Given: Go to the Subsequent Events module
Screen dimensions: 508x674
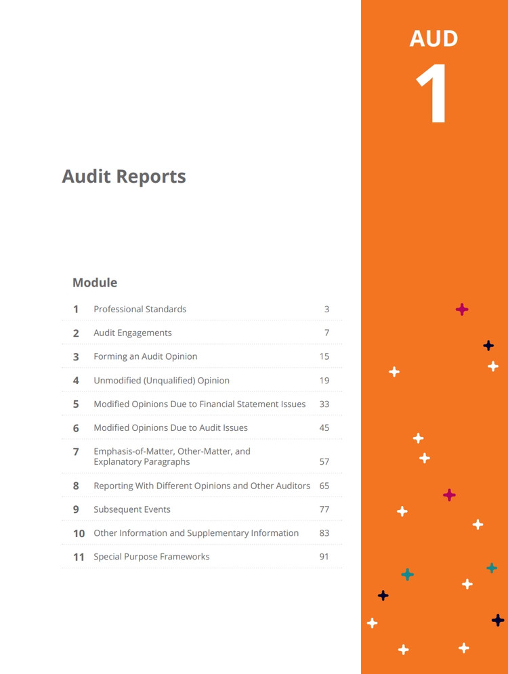Looking at the screenshot, I should (132, 509).
